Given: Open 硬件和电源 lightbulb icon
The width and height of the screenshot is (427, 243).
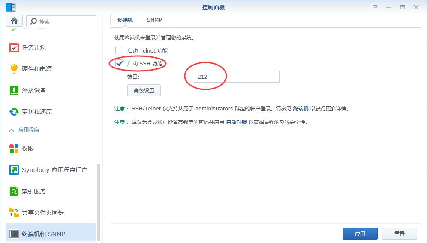Looking at the screenshot, I should (x=14, y=69).
